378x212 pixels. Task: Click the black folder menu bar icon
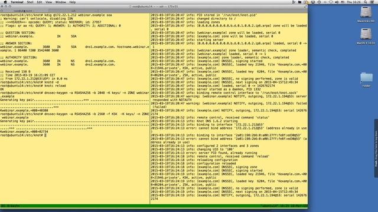click(299, 2)
